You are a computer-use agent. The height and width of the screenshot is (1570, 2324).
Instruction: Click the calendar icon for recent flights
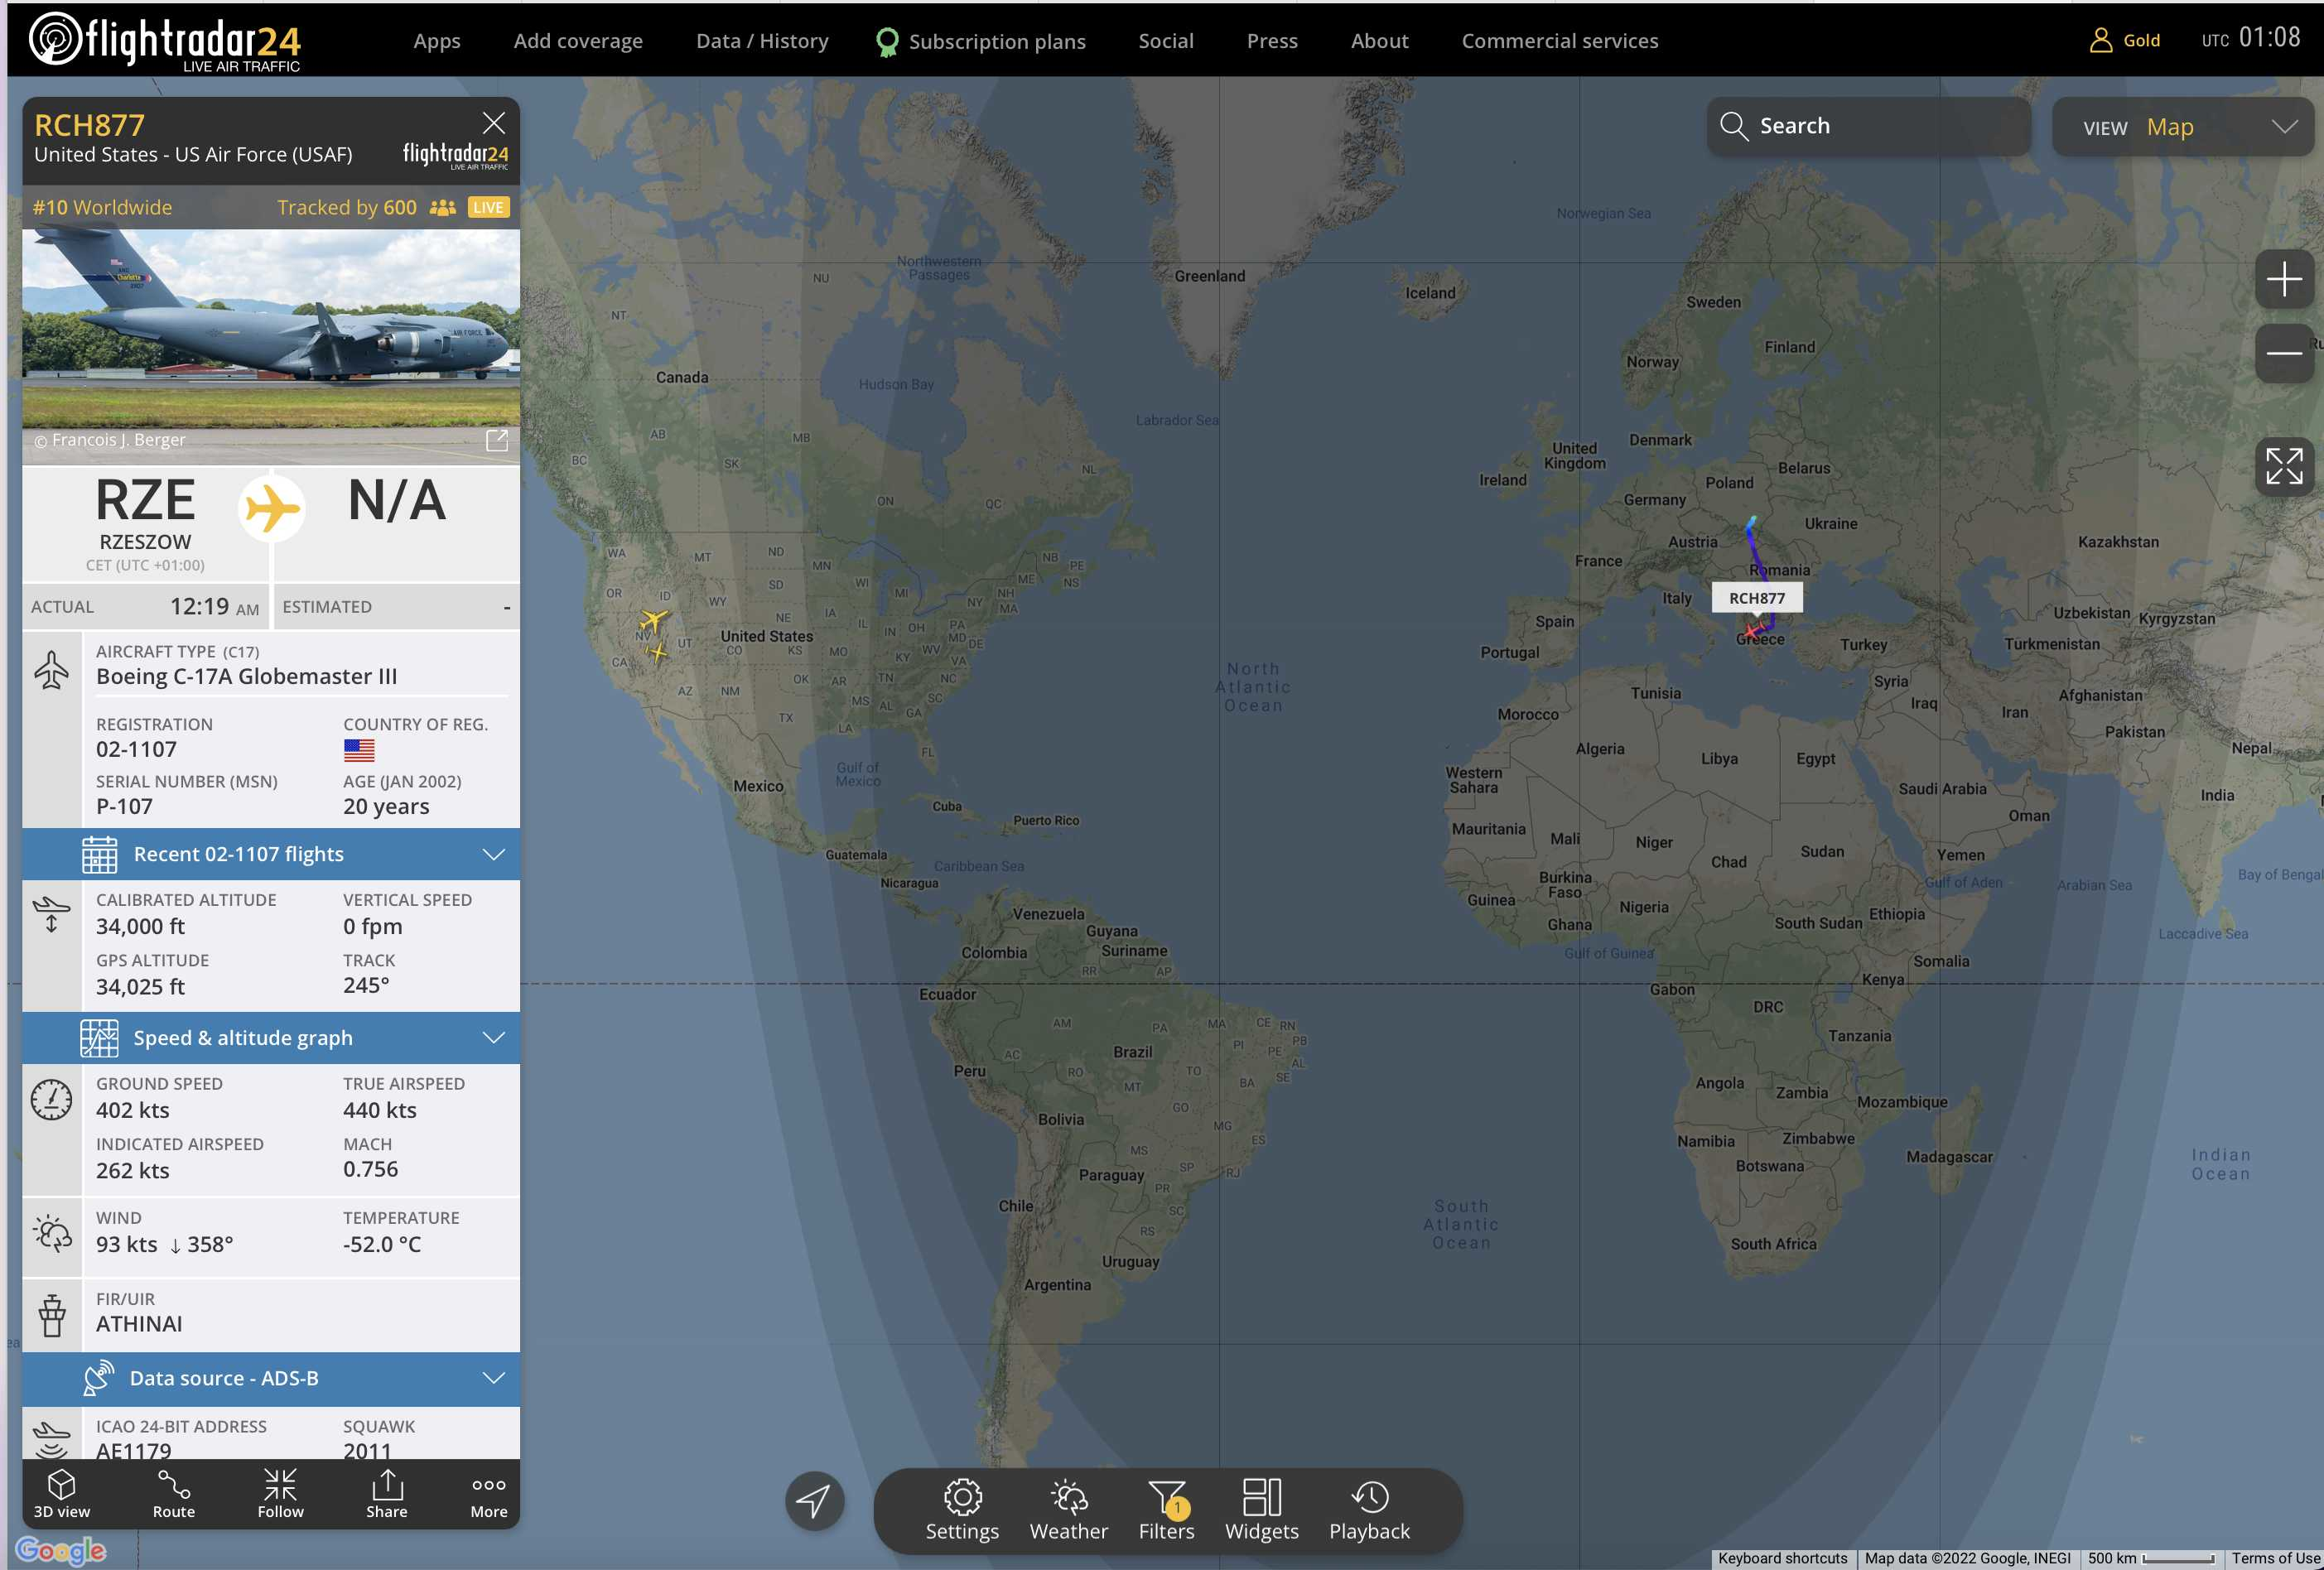(x=99, y=854)
